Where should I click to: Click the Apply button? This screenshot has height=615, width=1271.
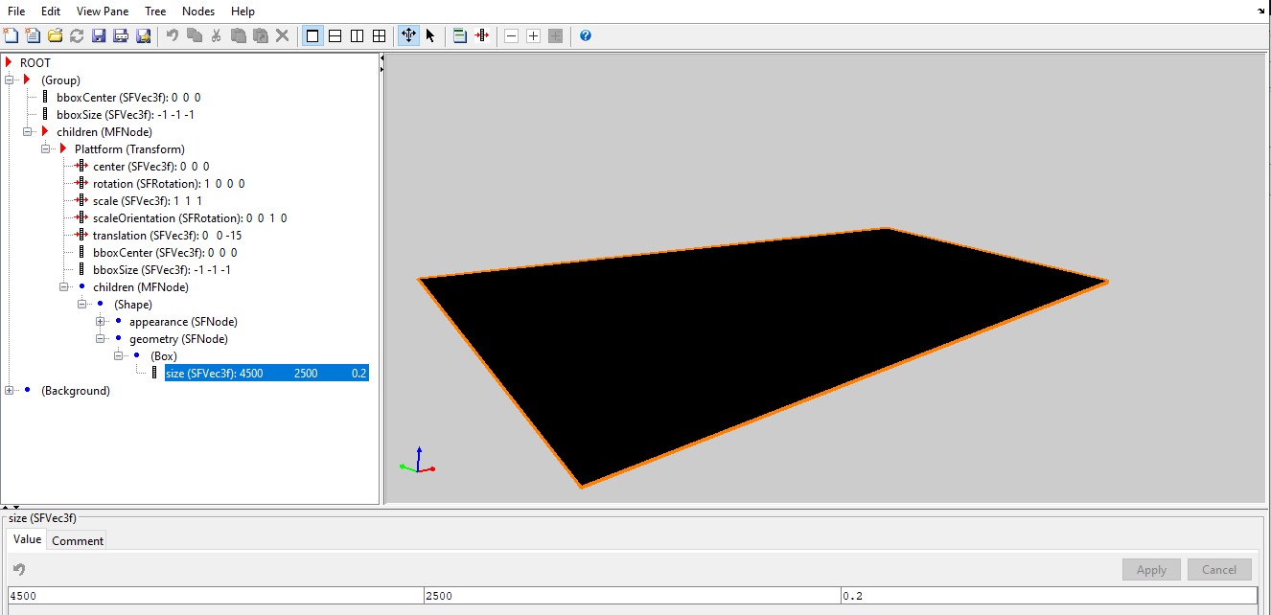point(1150,569)
